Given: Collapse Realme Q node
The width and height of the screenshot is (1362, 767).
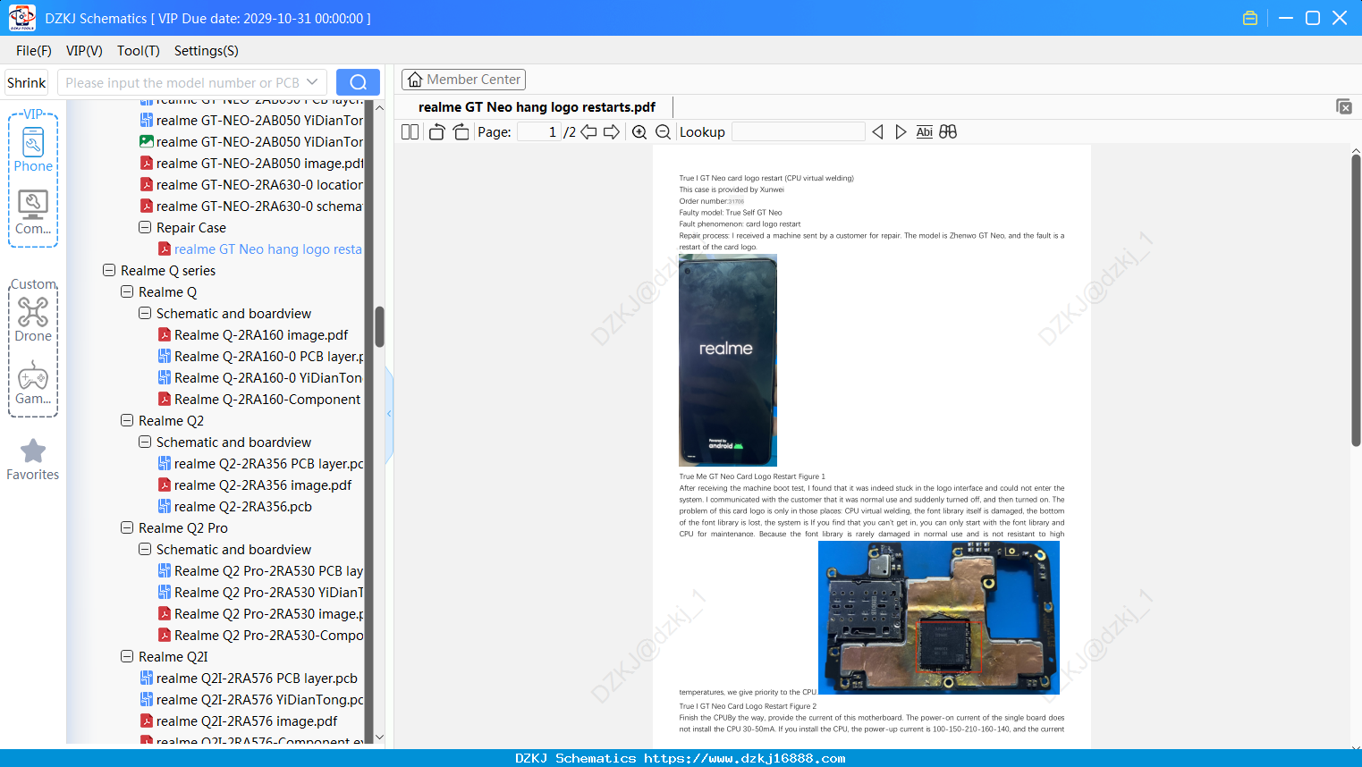Looking at the screenshot, I should click(127, 292).
